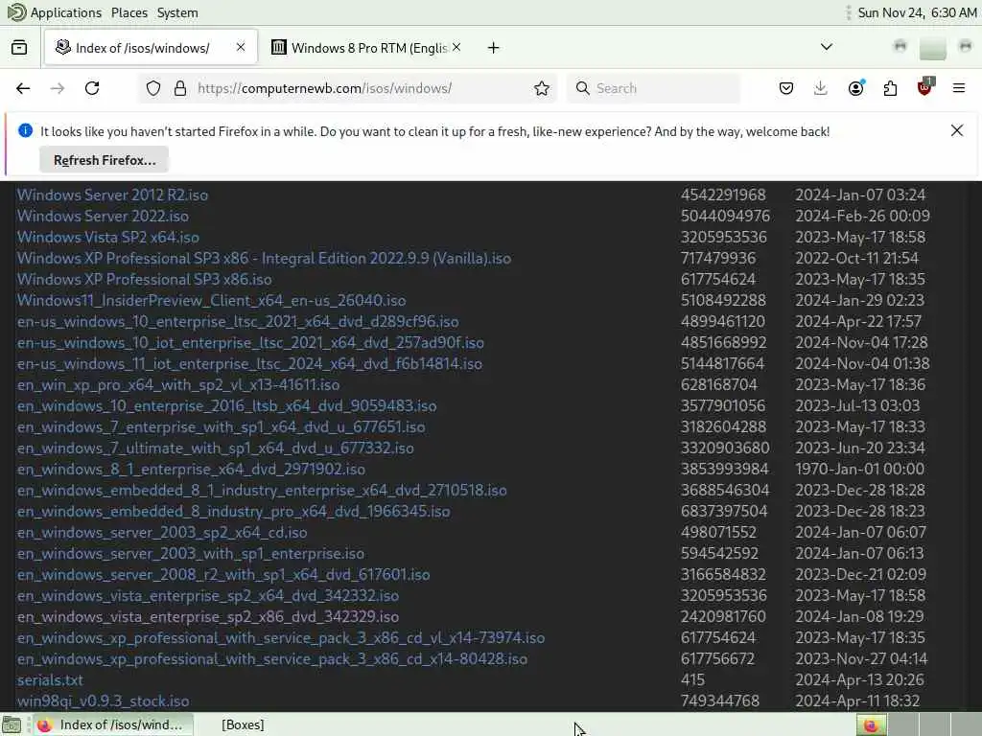Open windows_11_iot_enterprise_ltsc_2024 iso link
The width and height of the screenshot is (982, 736).
pyautogui.click(x=249, y=363)
